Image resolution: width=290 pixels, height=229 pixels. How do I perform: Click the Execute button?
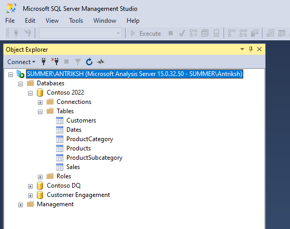click(146, 34)
